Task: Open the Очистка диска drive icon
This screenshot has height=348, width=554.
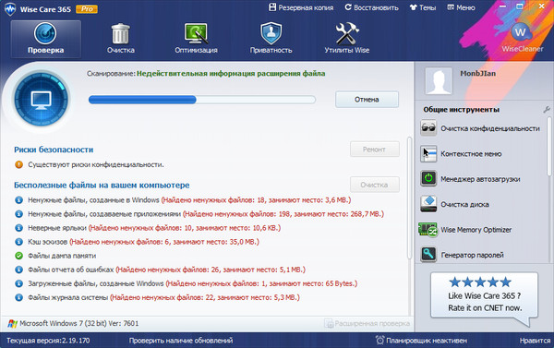Action: click(428, 204)
